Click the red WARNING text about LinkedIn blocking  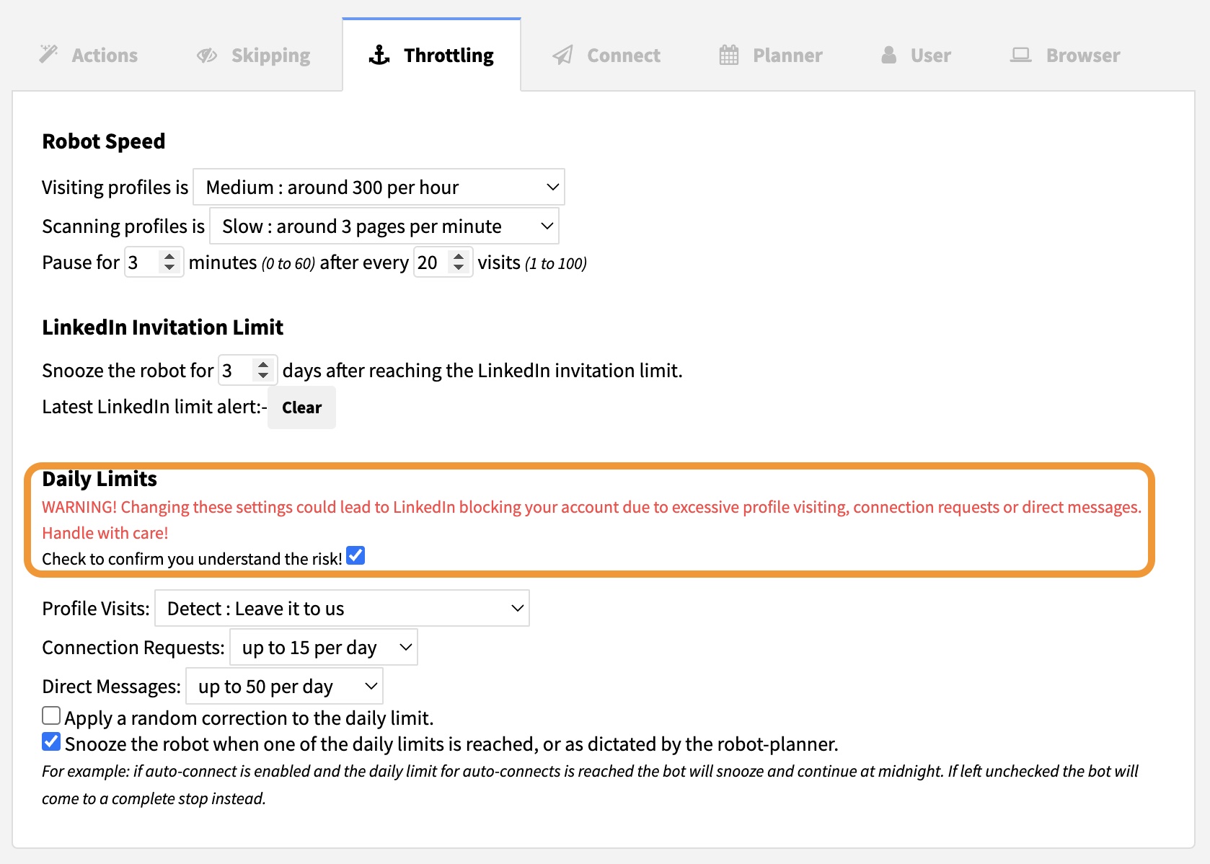coord(591,520)
